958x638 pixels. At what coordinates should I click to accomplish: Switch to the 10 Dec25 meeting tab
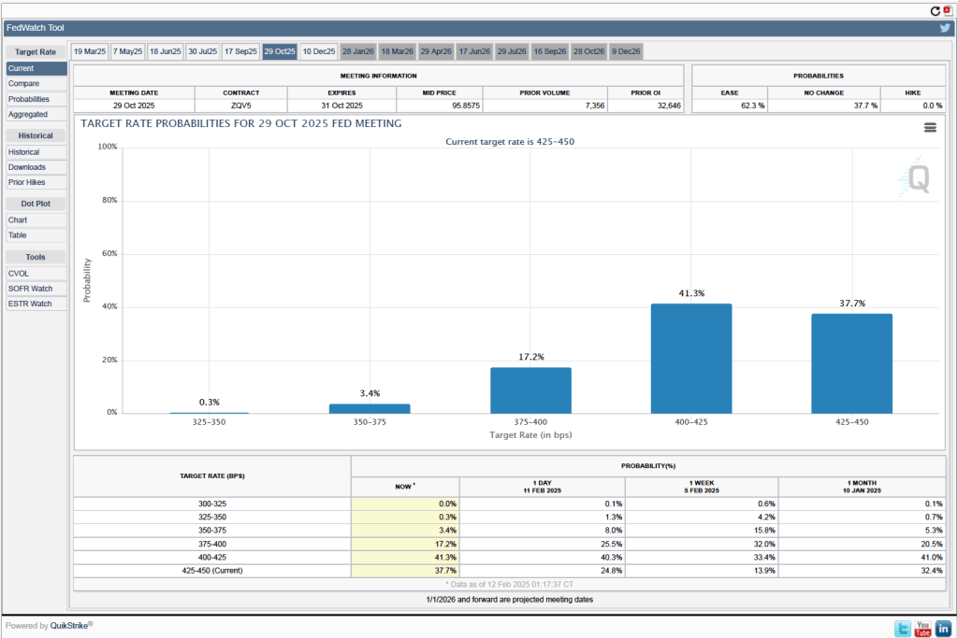[x=318, y=51]
